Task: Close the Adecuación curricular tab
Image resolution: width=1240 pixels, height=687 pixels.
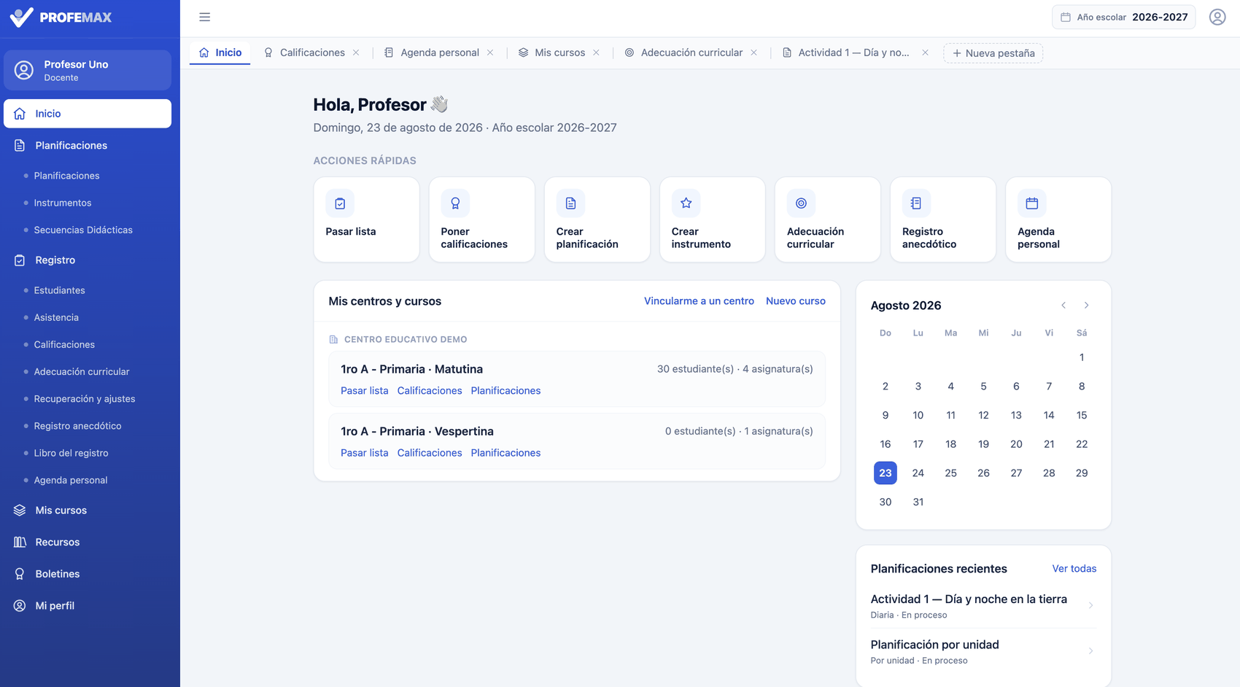Action: pyautogui.click(x=753, y=53)
